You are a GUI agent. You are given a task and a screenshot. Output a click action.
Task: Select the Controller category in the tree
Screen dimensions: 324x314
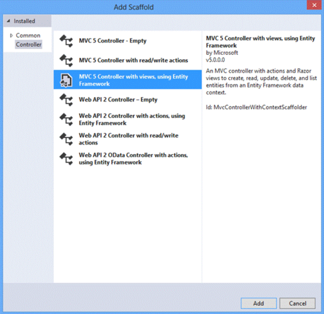pyautogui.click(x=29, y=45)
